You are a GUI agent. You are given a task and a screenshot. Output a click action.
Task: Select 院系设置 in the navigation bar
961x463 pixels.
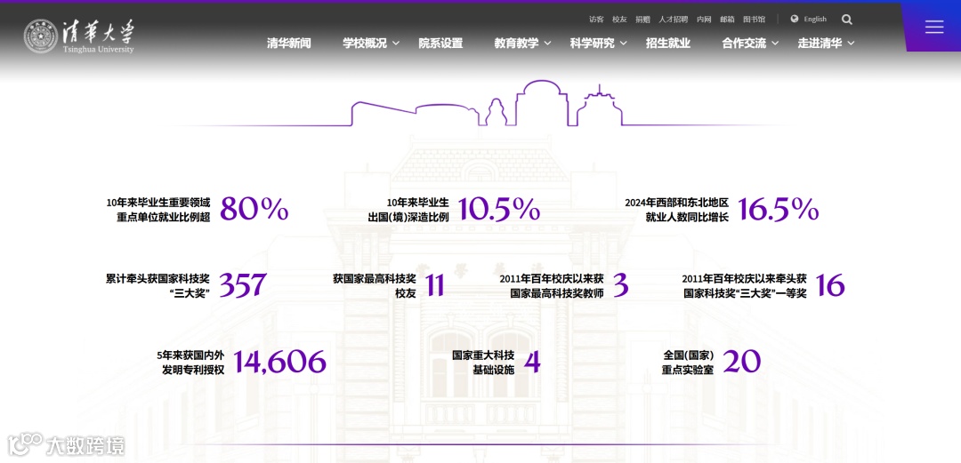[440, 43]
